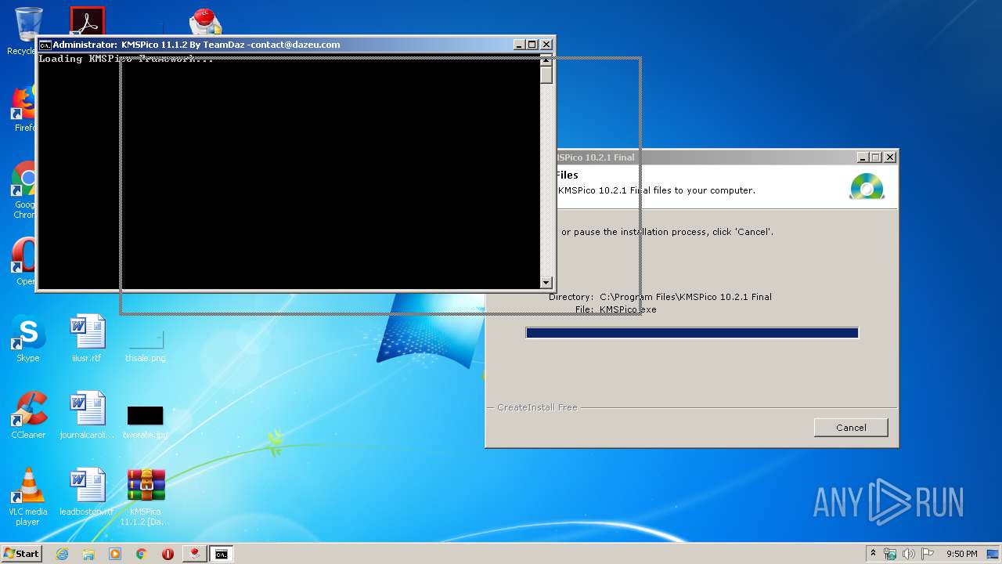Click the installation progress bar
Viewport: 1002px width, 564px height.
click(x=692, y=333)
